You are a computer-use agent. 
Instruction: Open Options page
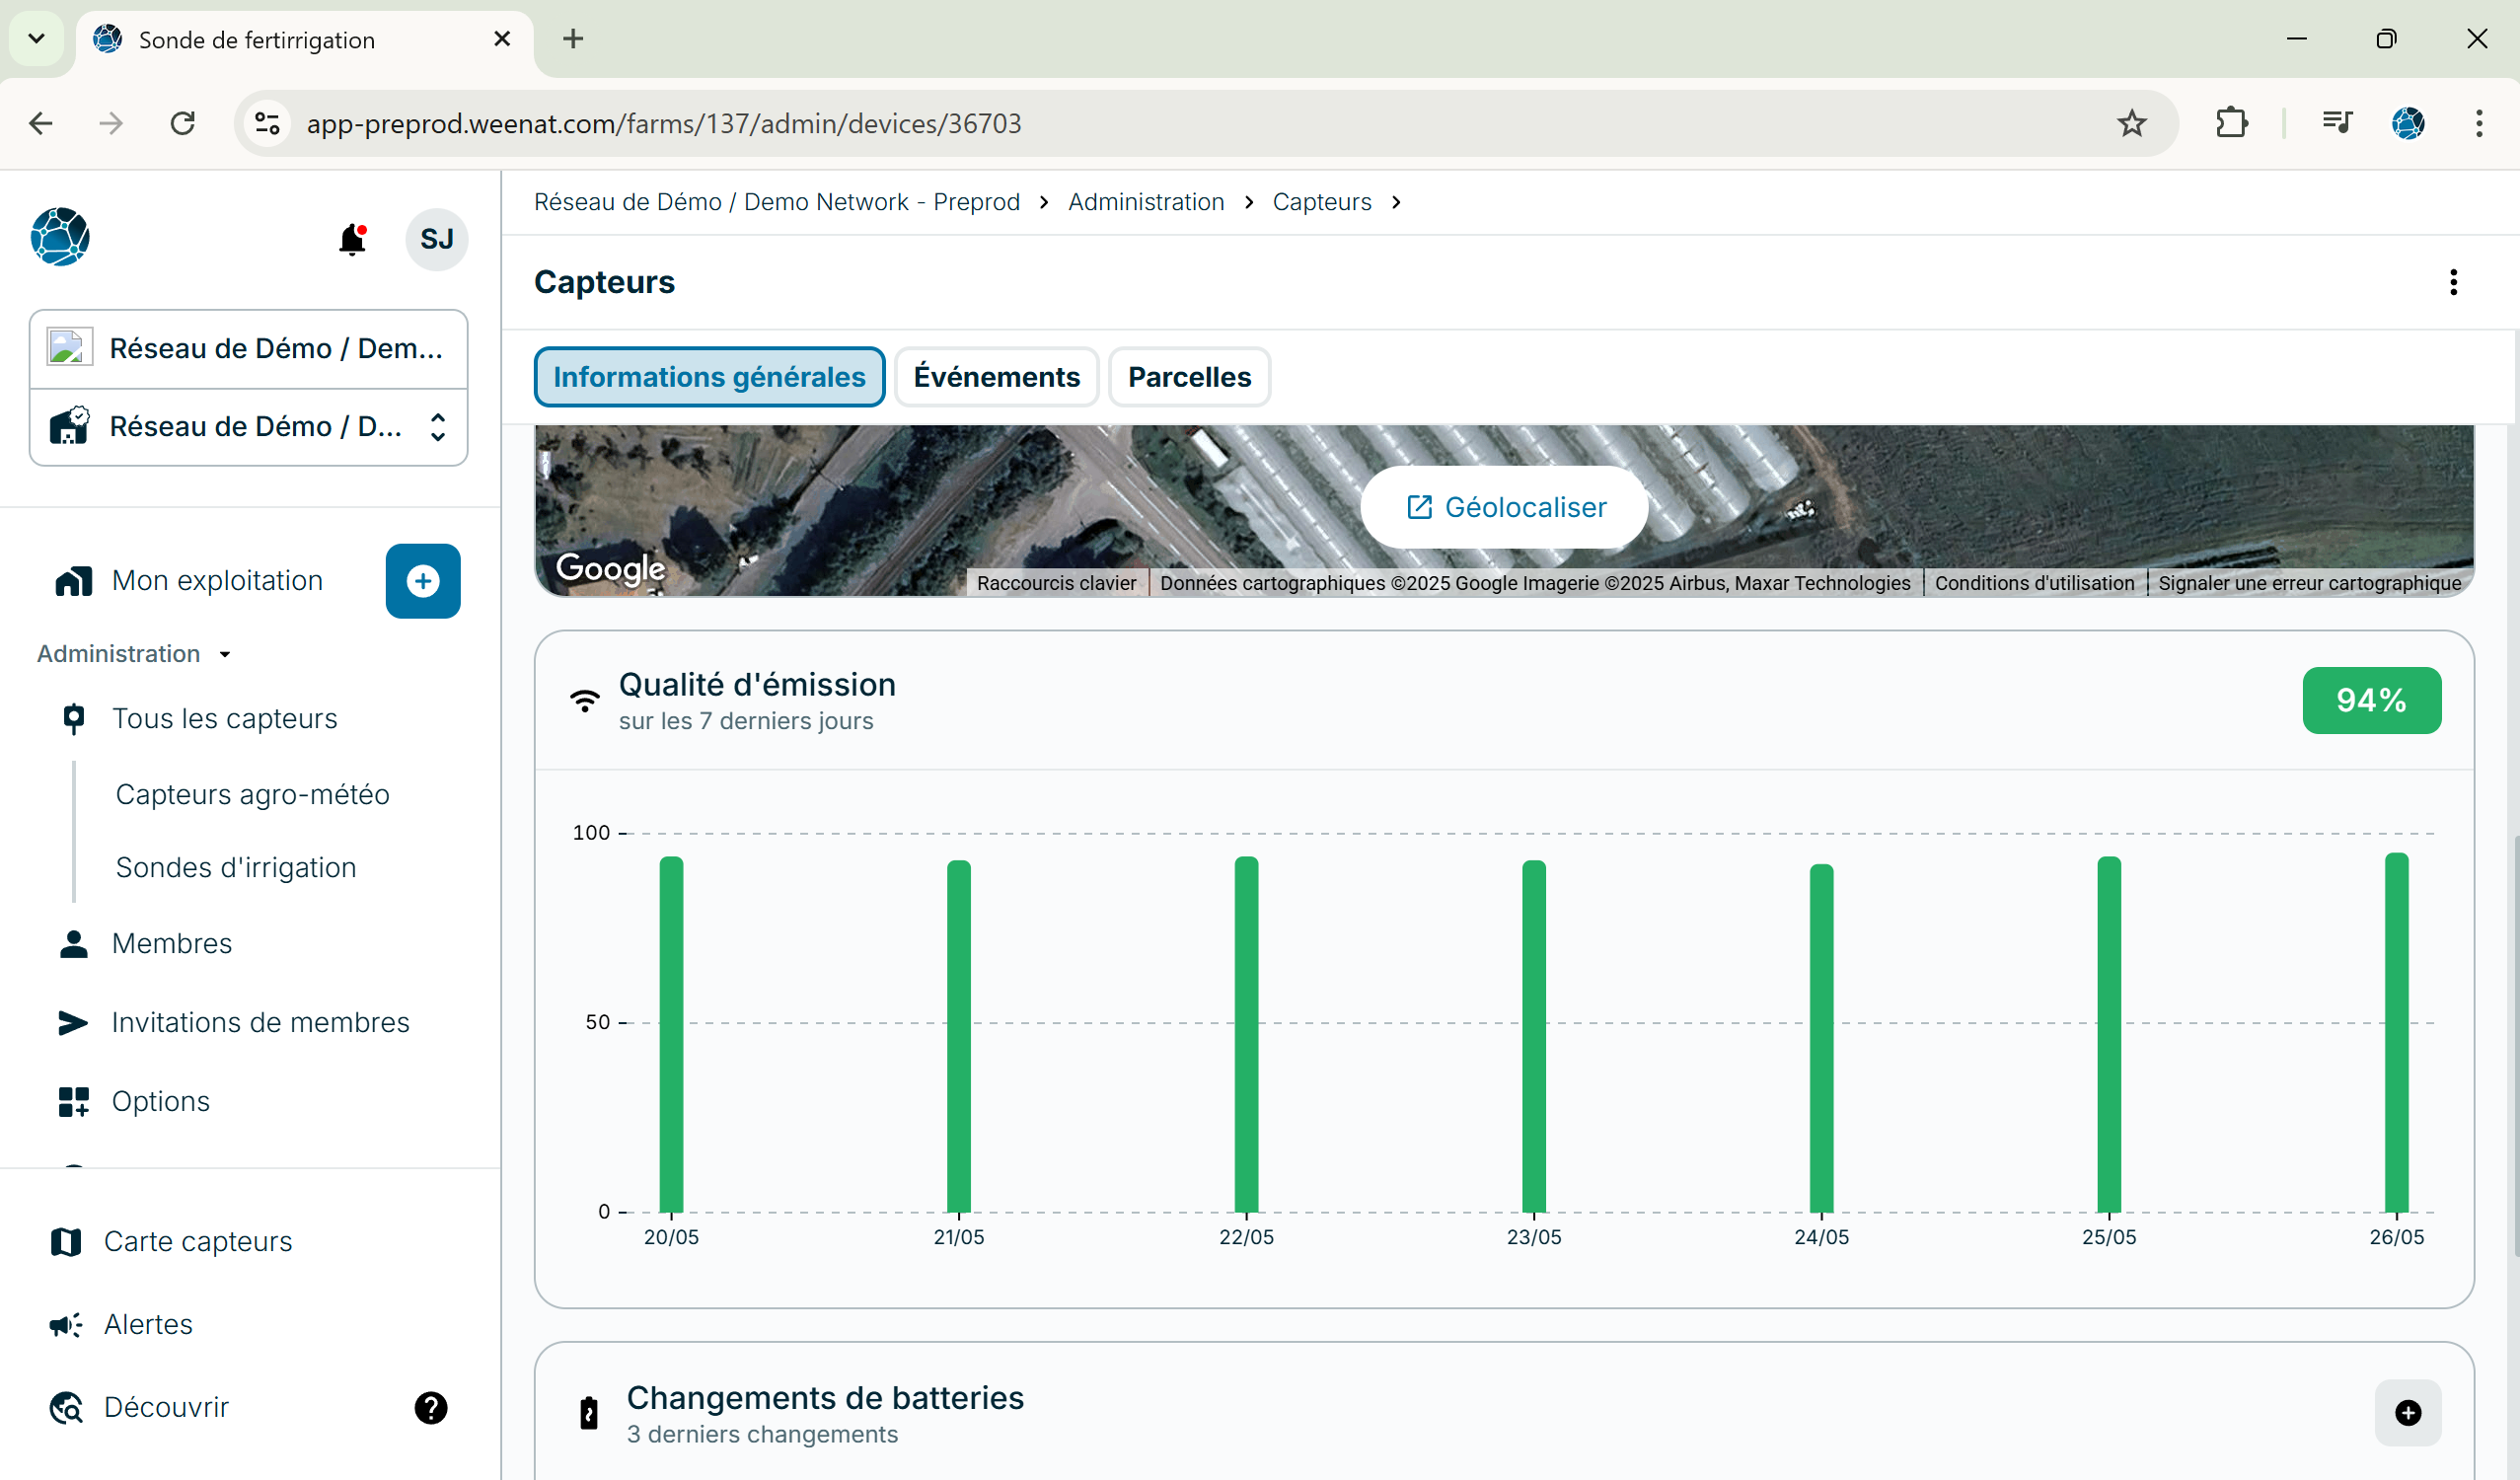[x=160, y=1101]
